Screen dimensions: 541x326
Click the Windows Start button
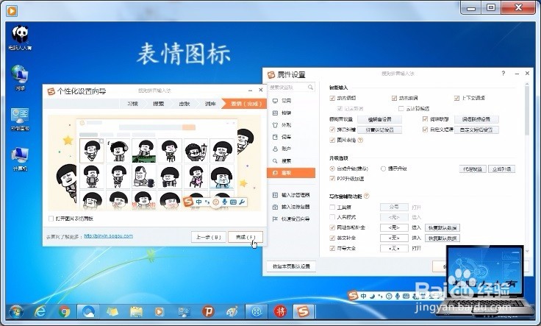click(16, 312)
